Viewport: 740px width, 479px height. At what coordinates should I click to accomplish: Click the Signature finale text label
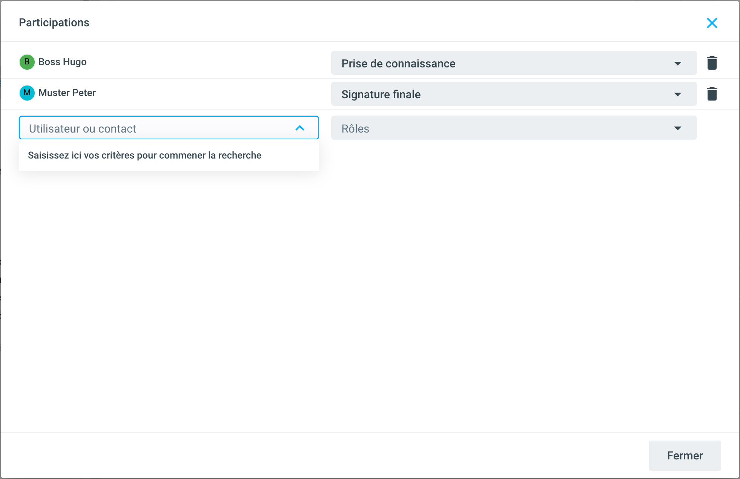(381, 94)
